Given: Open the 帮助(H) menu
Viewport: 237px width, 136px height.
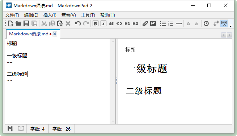Looking at the screenshot, I should [x=107, y=15].
